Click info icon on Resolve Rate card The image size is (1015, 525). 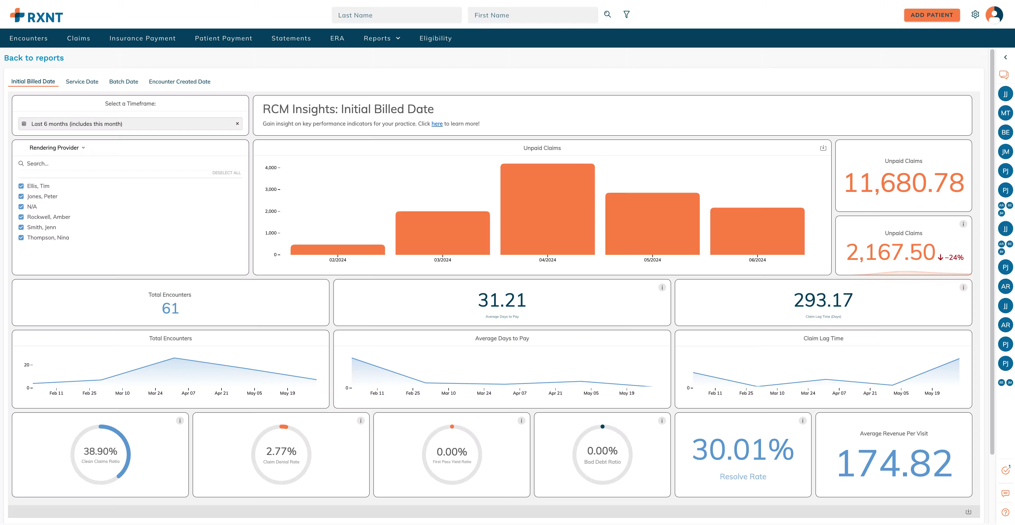[802, 421]
